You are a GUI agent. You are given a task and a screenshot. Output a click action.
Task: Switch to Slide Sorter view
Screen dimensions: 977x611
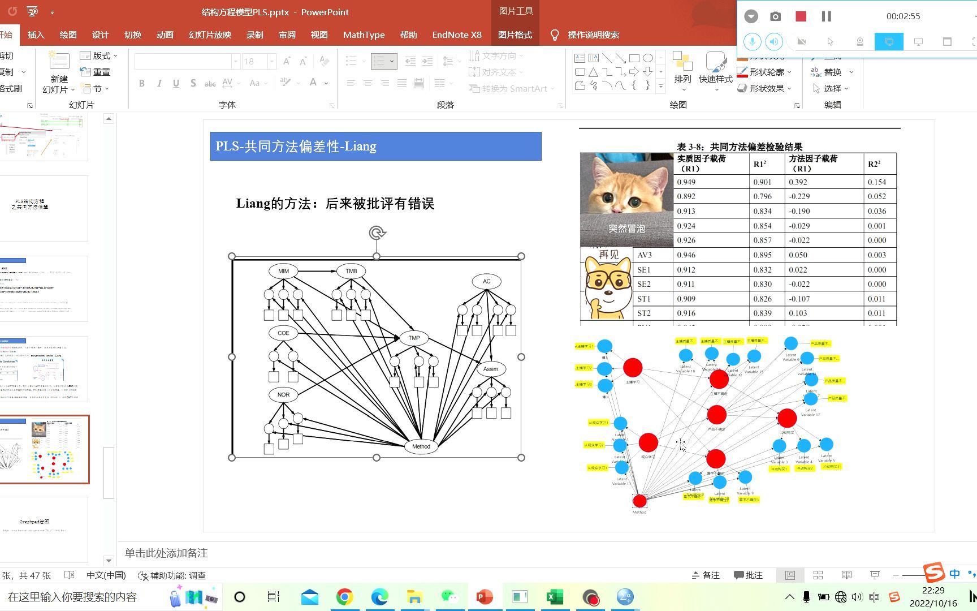point(818,575)
